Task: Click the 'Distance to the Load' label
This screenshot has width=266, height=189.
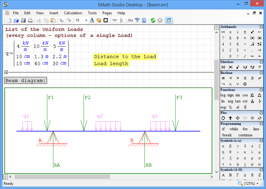Action: (125, 57)
